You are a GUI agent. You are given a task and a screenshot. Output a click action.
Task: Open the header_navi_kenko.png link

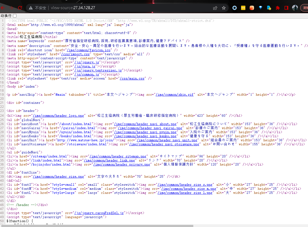(x=145, y=136)
